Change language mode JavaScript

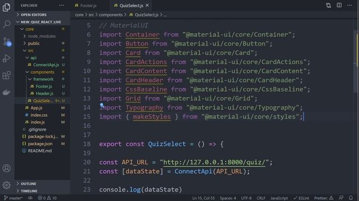pyautogui.click(x=279, y=198)
